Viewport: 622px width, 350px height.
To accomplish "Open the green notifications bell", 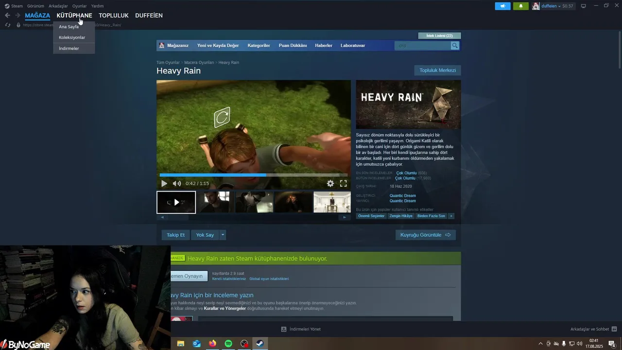I will 521,6.
